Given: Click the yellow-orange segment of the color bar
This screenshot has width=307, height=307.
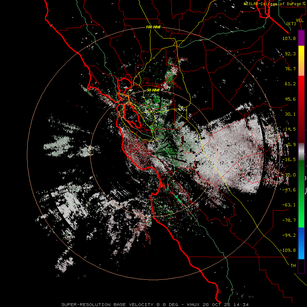Looking at the screenshot, I should tap(301, 61).
